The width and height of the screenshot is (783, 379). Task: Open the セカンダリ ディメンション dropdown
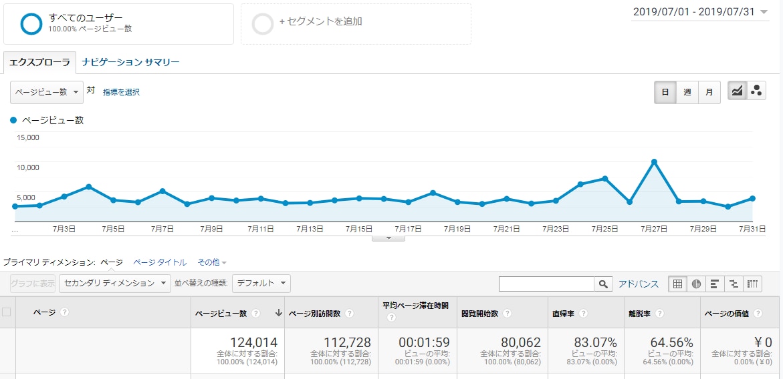pos(115,284)
